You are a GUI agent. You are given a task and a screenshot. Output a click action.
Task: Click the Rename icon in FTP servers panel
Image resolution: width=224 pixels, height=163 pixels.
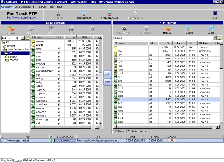189,28
